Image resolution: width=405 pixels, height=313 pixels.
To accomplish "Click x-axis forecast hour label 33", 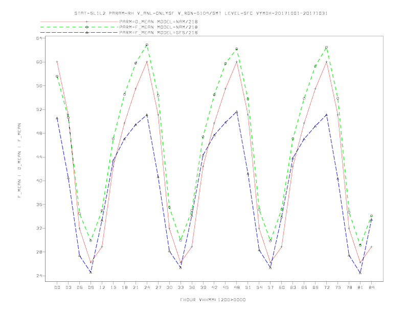I will [181, 287].
